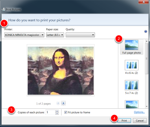Select the Full page photo layout
This screenshot has width=150, height=127.
(132, 47)
